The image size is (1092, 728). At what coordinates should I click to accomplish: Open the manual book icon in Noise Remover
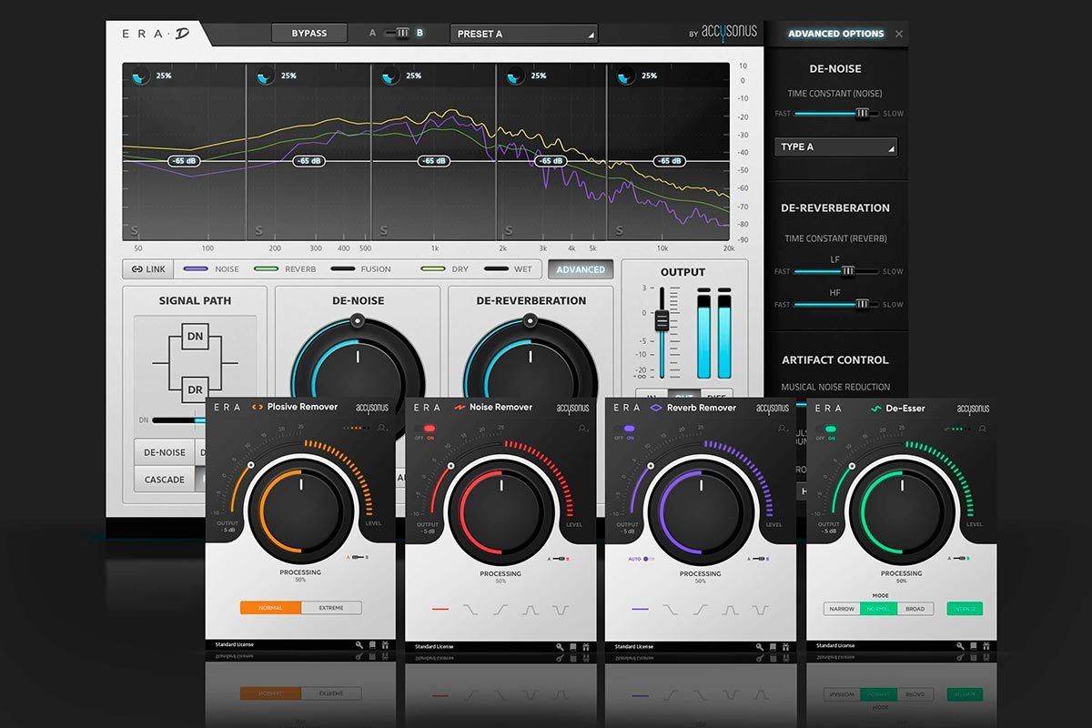coord(573,646)
